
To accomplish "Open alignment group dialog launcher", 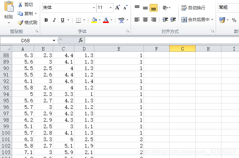I will point(212,31).
